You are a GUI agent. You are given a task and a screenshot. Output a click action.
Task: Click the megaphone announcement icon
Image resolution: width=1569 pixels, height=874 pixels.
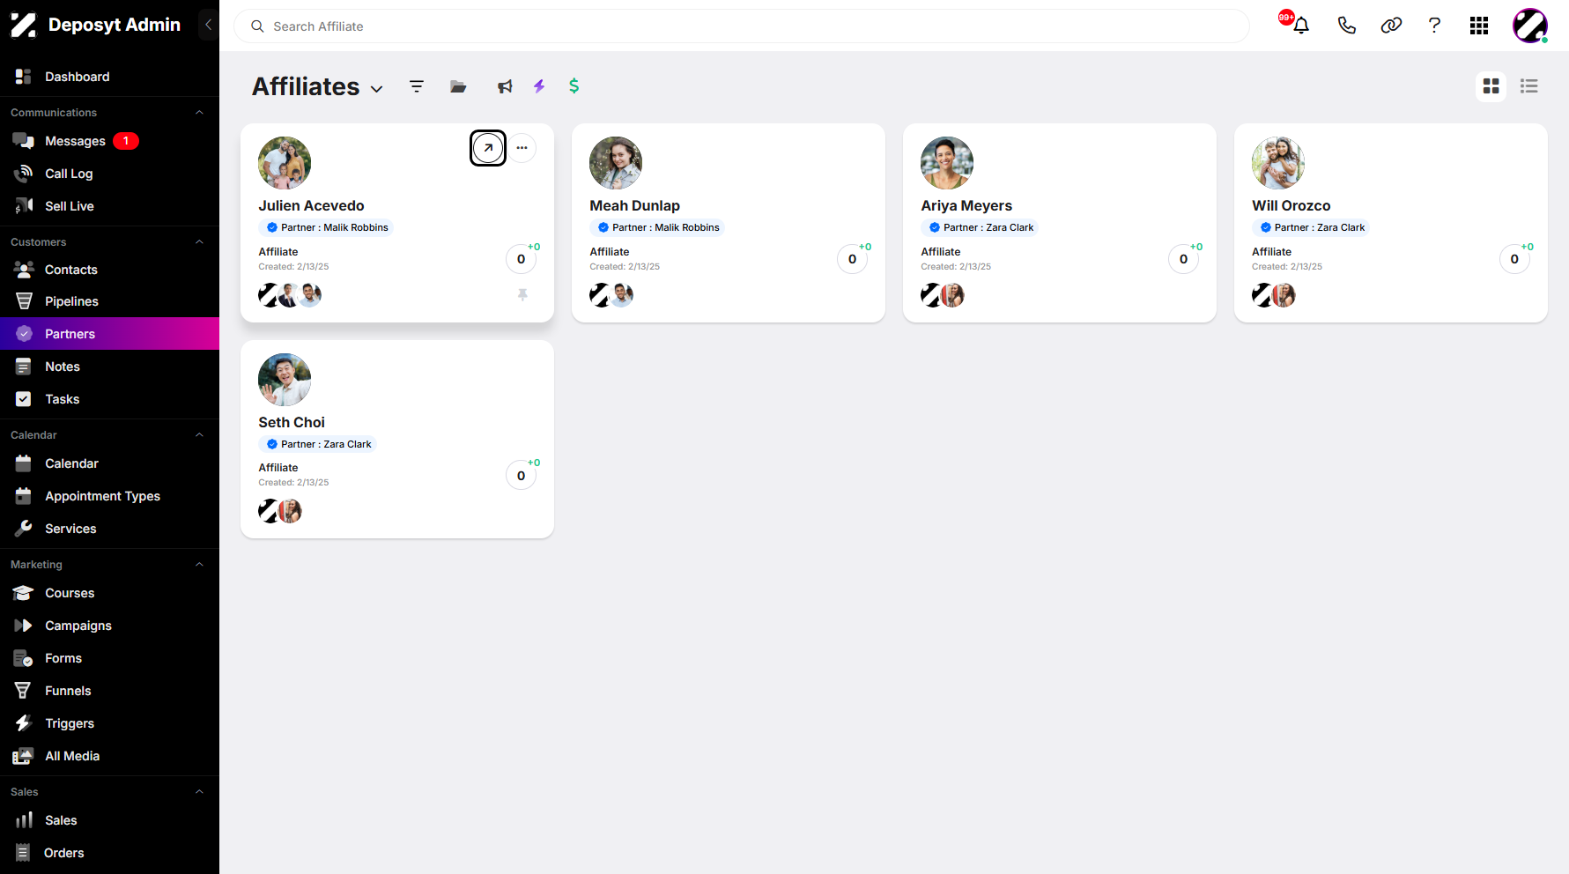(505, 86)
